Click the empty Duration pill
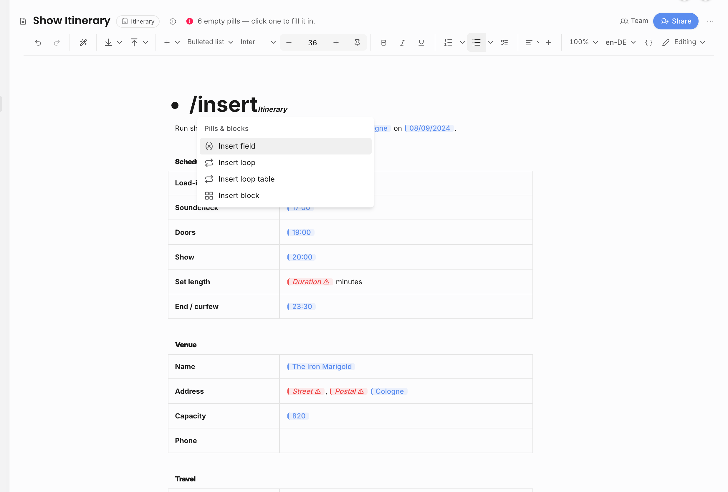Screen dimensions: 728x492 point(310,282)
